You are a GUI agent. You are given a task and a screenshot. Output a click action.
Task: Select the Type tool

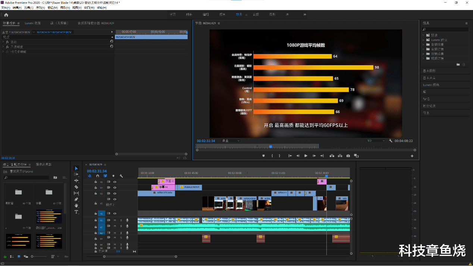click(x=76, y=212)
